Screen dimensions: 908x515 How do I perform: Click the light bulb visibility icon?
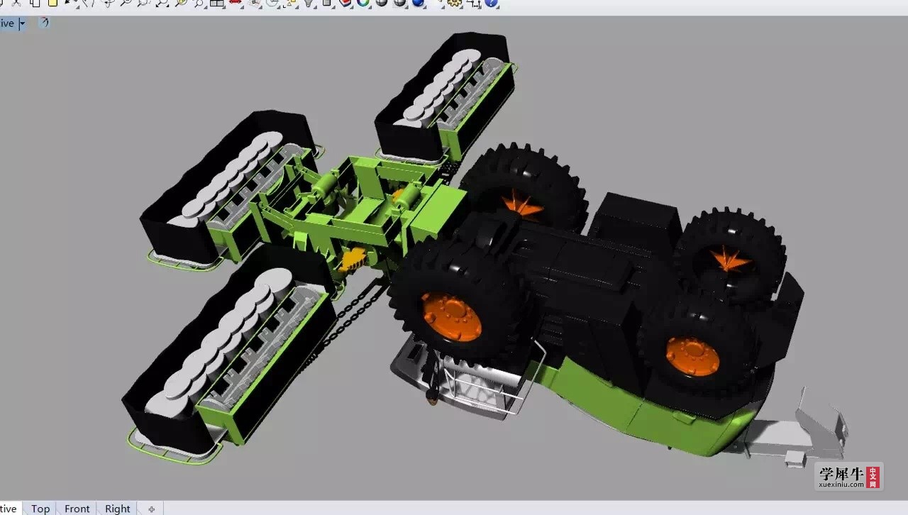point(309,3)
